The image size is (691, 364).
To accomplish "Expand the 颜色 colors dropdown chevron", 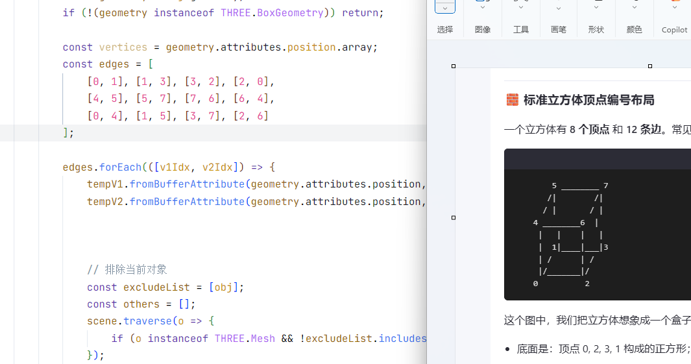I will (634, 8).
